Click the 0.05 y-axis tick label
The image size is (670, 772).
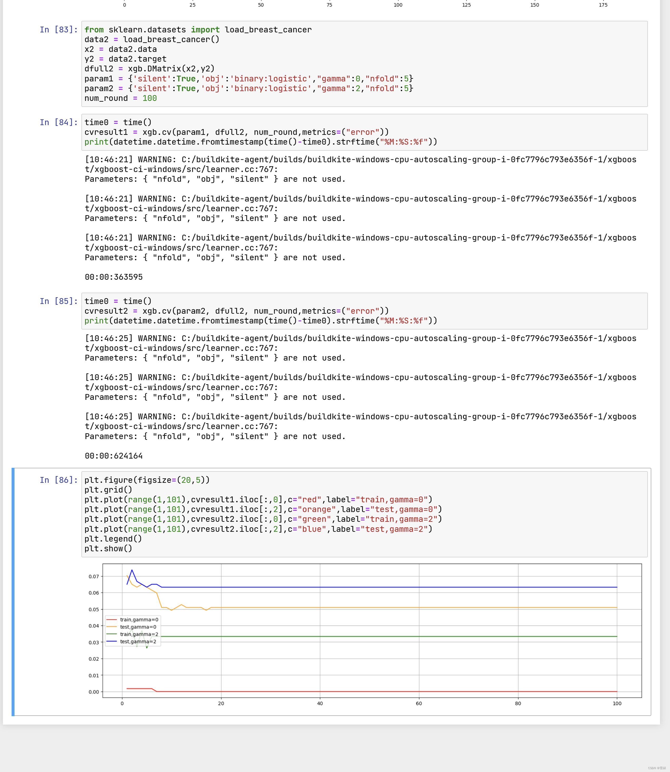click(94, 609)
